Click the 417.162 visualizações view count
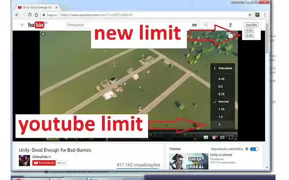Viewport: 289px width, 180px height. [138, 165]
